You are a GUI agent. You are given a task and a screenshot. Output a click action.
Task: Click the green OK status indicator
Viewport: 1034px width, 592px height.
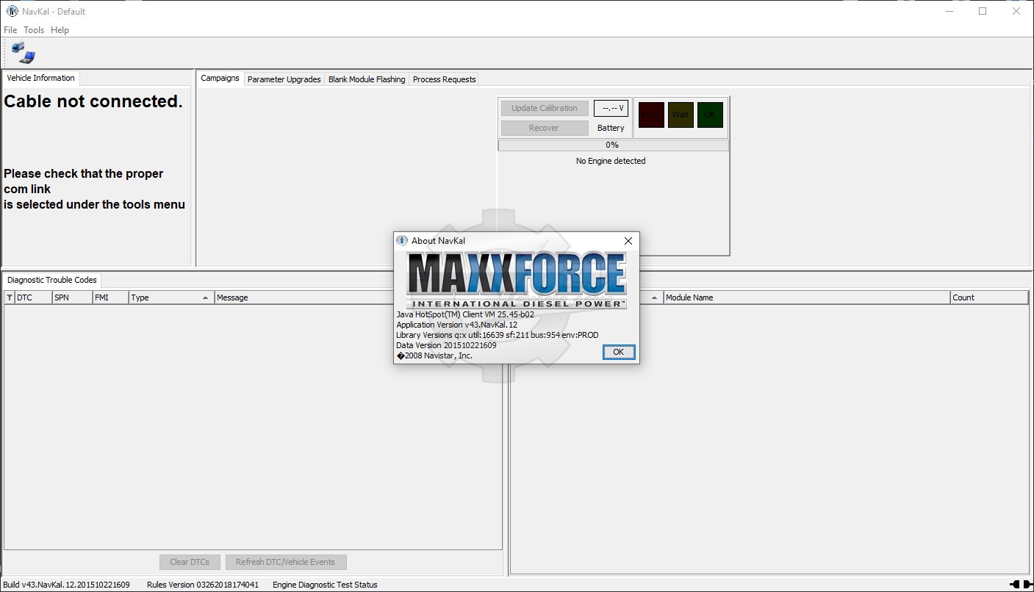(x=710, y=115)
